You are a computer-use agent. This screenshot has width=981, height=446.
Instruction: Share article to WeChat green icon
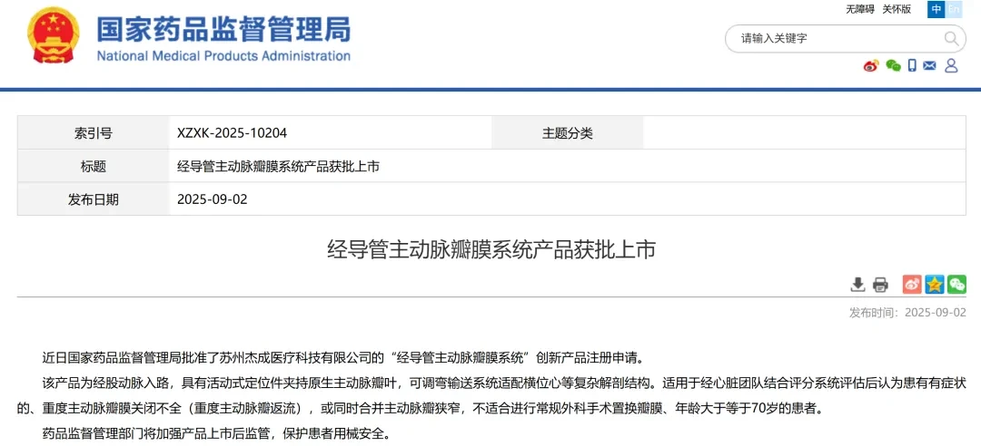(x=956, y=285)
